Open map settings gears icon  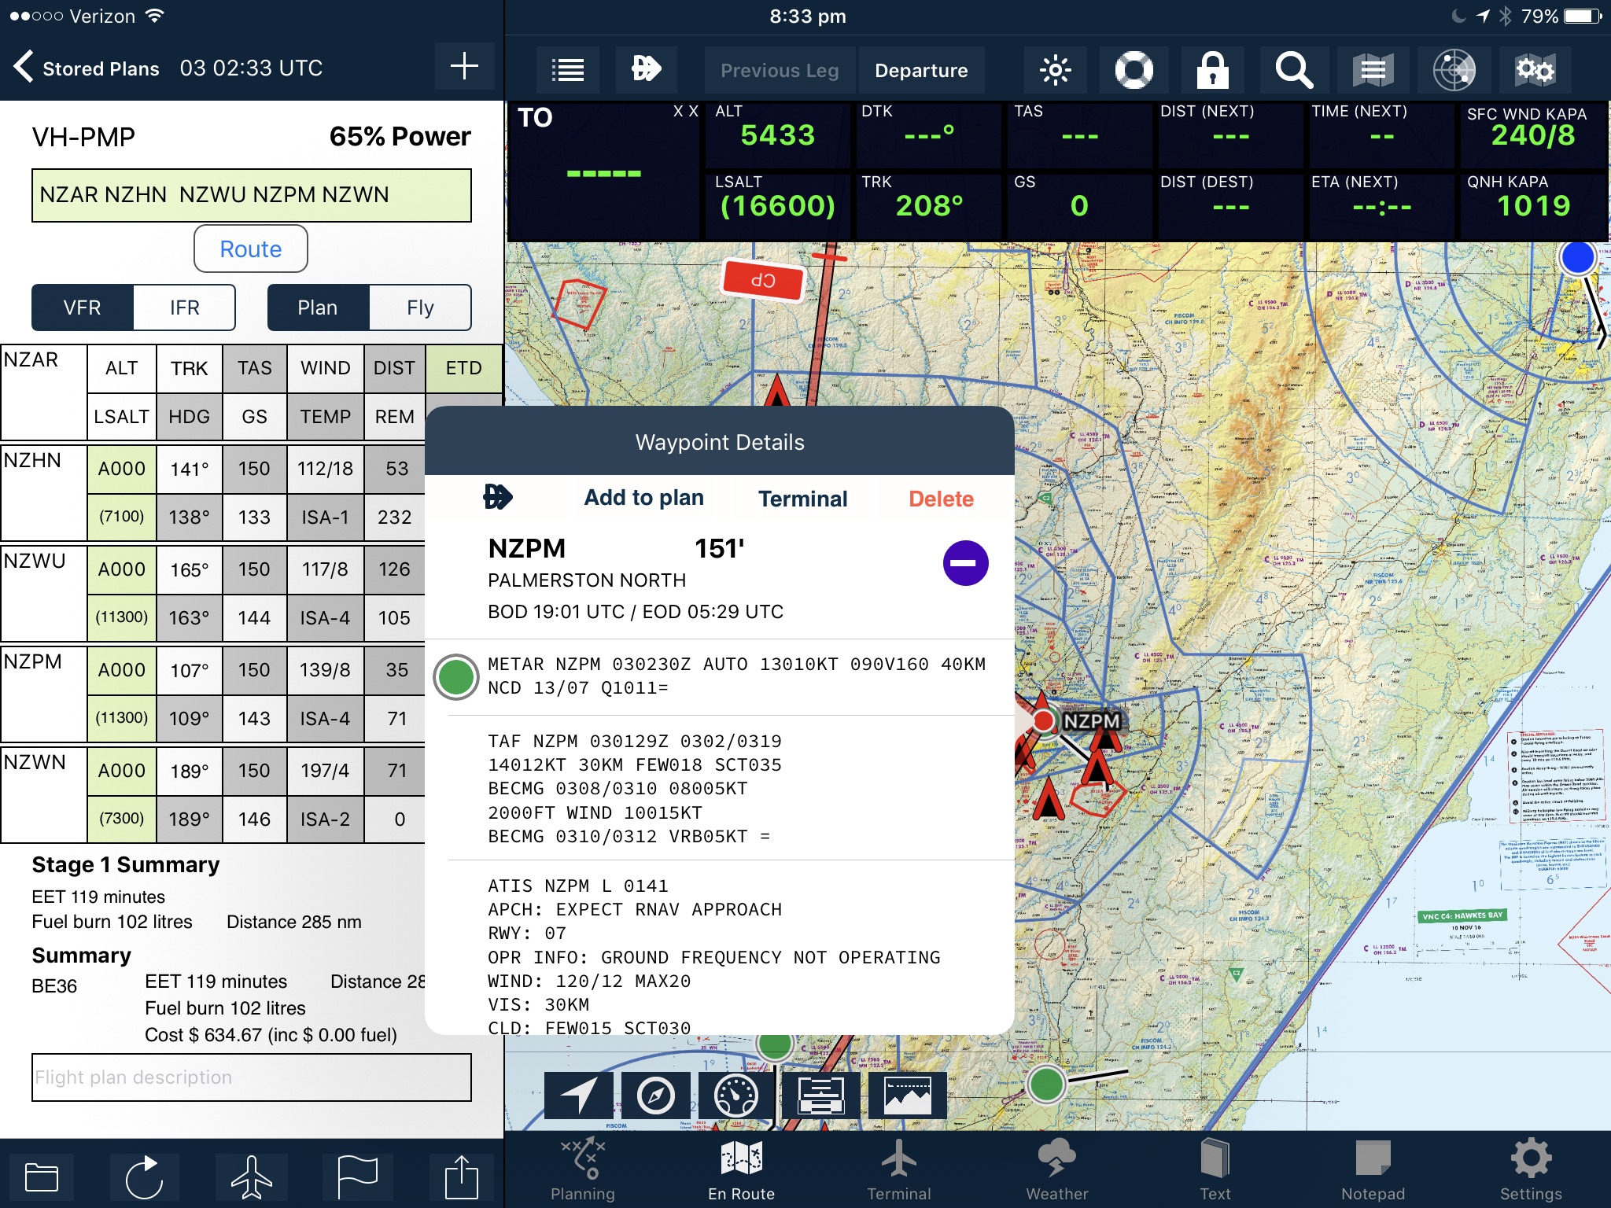pos(1535,70)
